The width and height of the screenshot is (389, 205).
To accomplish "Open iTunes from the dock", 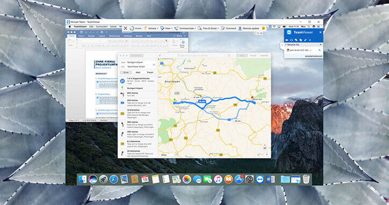I will coord(218,179).
